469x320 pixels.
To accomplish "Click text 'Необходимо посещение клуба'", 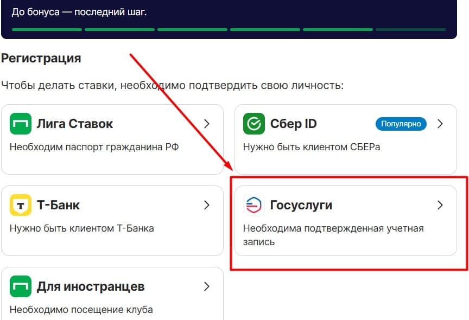I will coord(81,310).
